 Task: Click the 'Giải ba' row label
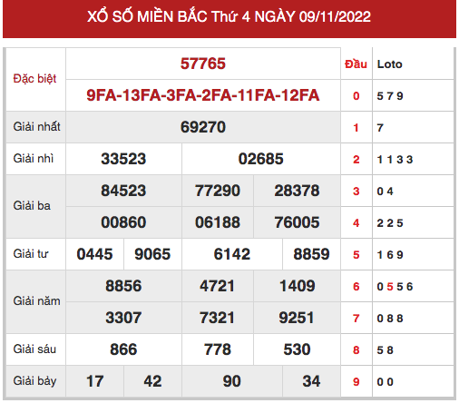pyautogui.click(x=32, y=206)
